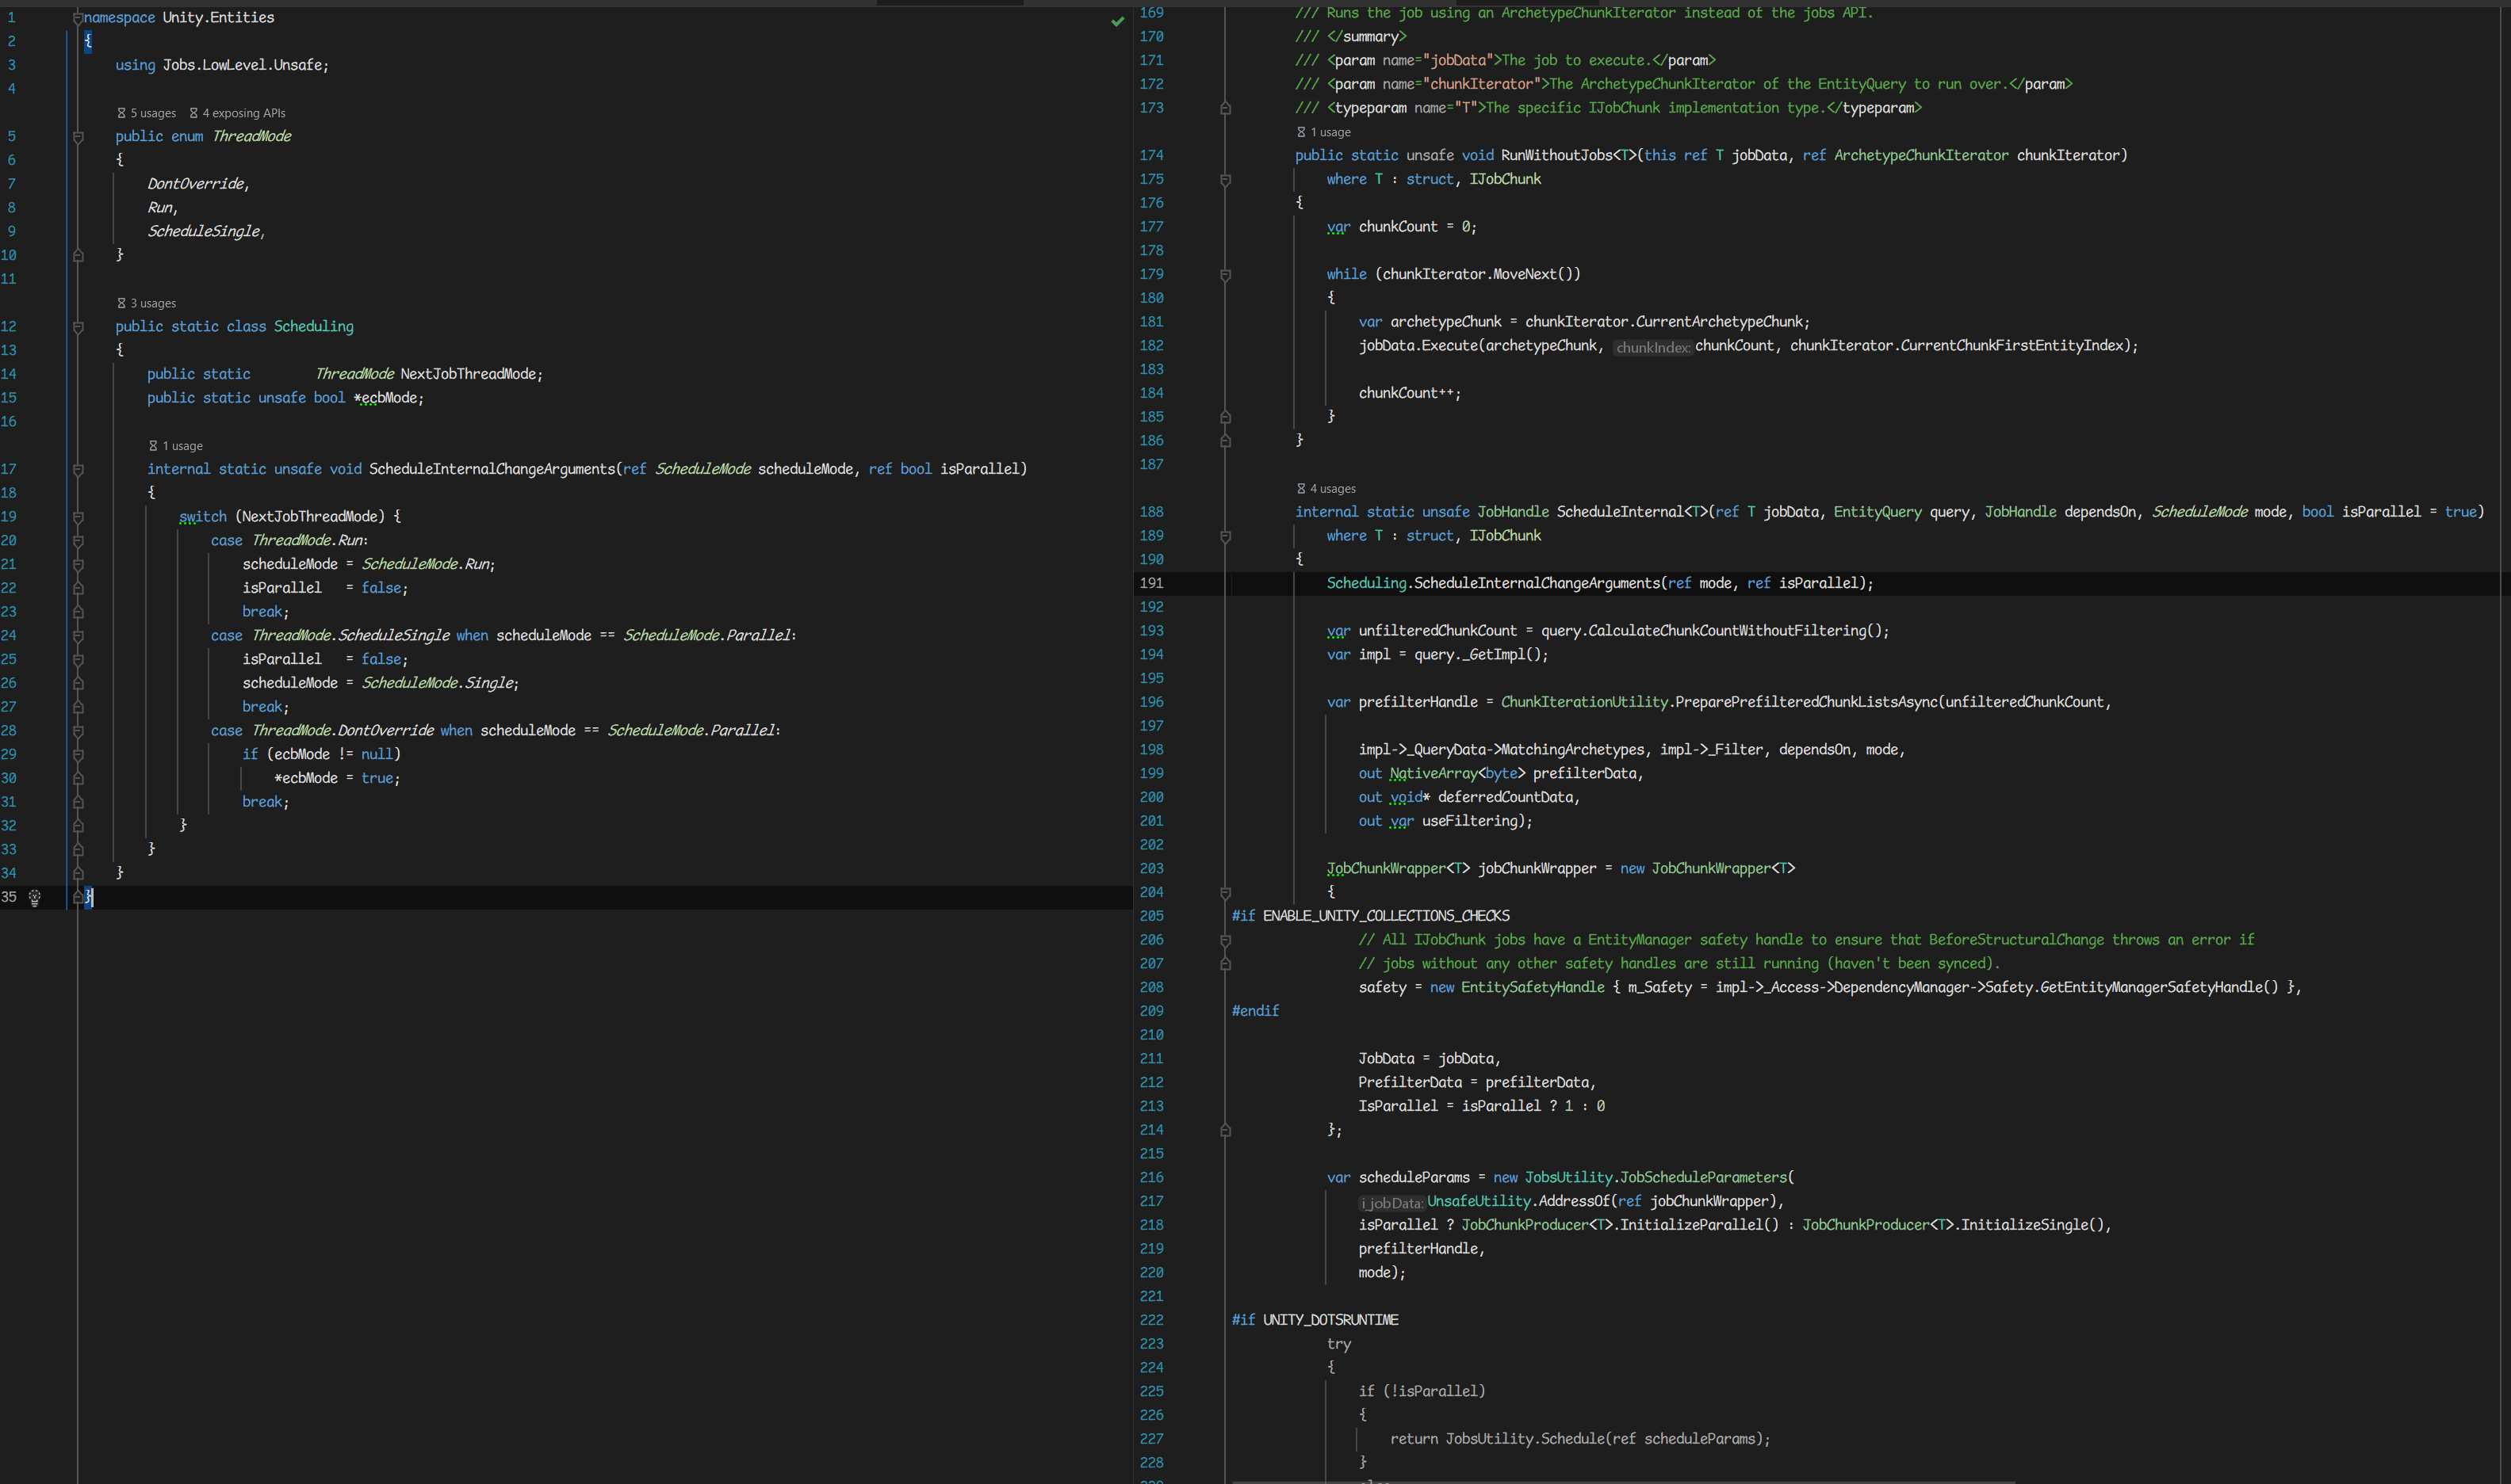Click the green inspection checkmark icon
Screen dimensions: 2511x1484
tap(1117, 21)
